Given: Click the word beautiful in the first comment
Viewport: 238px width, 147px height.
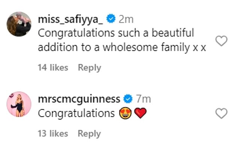Looking at the screenshot, I should [173, 33].
